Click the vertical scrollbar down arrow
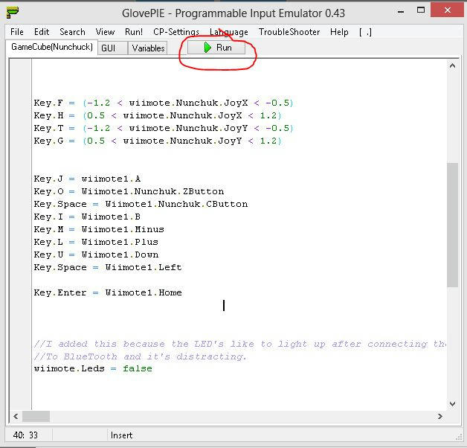The height and width of the screenshot is (448, 467). [452, 404]
